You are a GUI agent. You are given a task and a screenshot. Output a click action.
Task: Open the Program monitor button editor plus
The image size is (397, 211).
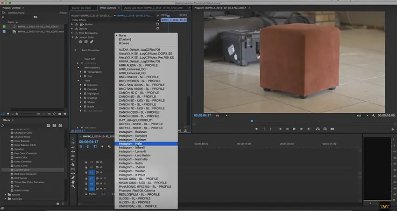(x=393, y=129)
